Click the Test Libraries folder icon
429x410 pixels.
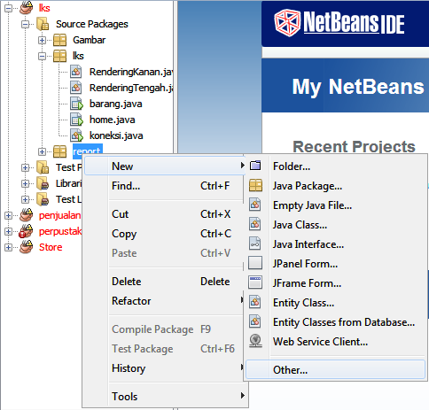click(x=43, y=199)
